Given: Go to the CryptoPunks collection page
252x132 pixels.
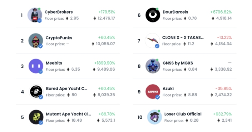Looking at the screenshot, I should click(59, 38).
